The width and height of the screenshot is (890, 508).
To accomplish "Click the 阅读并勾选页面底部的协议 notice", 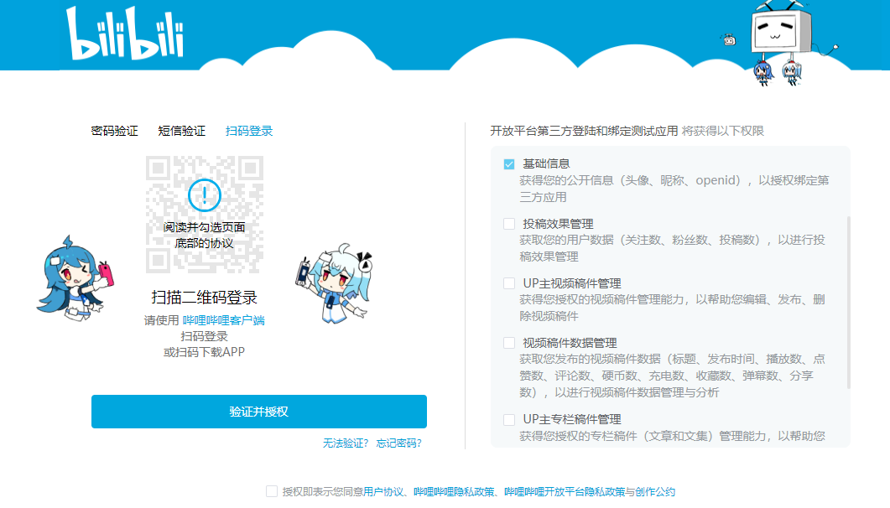I will click(x=205, y=236).
